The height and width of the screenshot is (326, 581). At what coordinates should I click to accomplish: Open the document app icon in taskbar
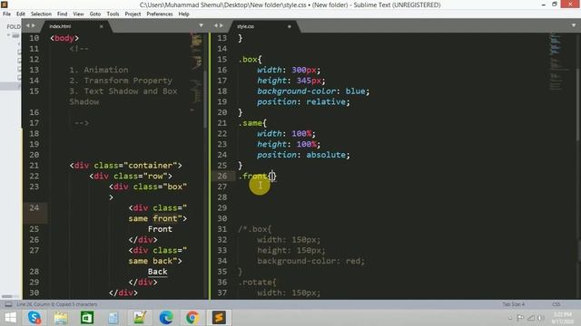coord(113,318)
